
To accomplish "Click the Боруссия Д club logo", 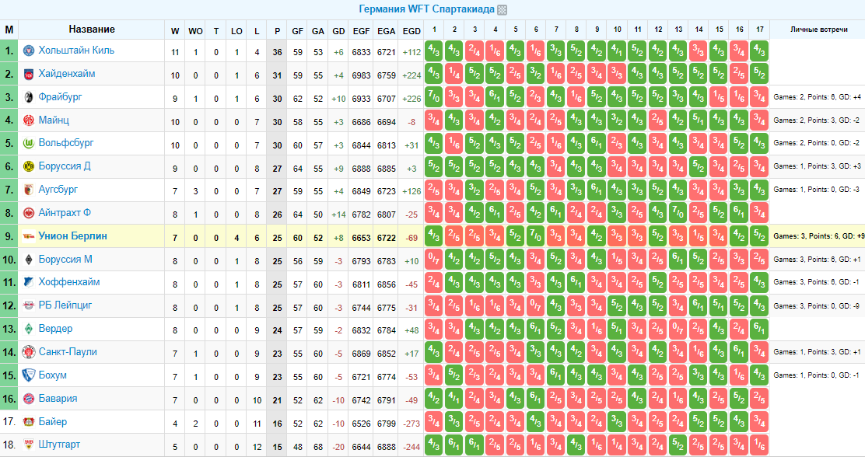I will (x=29, y=167).
